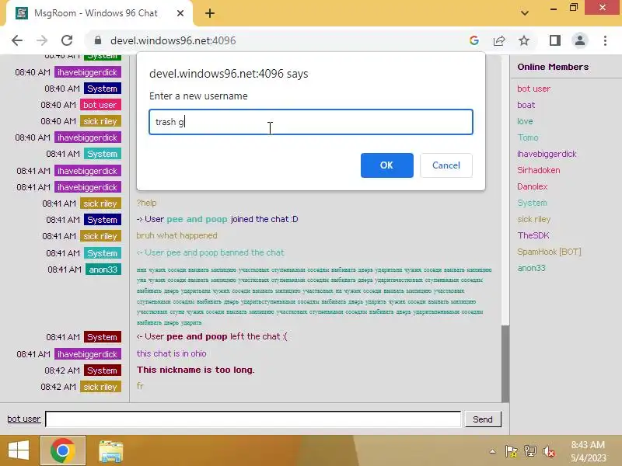Click the browser back arrow
This screenshot has height=466, width=622.
[17, 40]
